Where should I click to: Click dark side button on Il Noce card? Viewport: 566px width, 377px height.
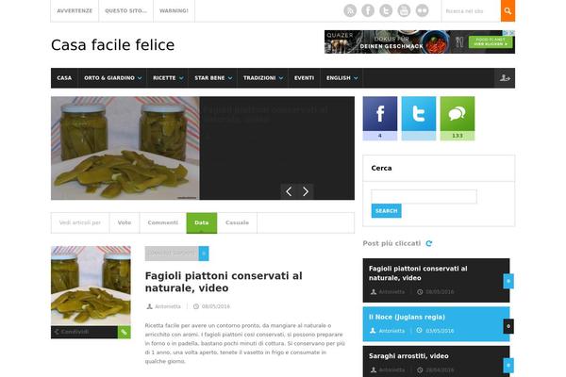[x=508, y=326]
